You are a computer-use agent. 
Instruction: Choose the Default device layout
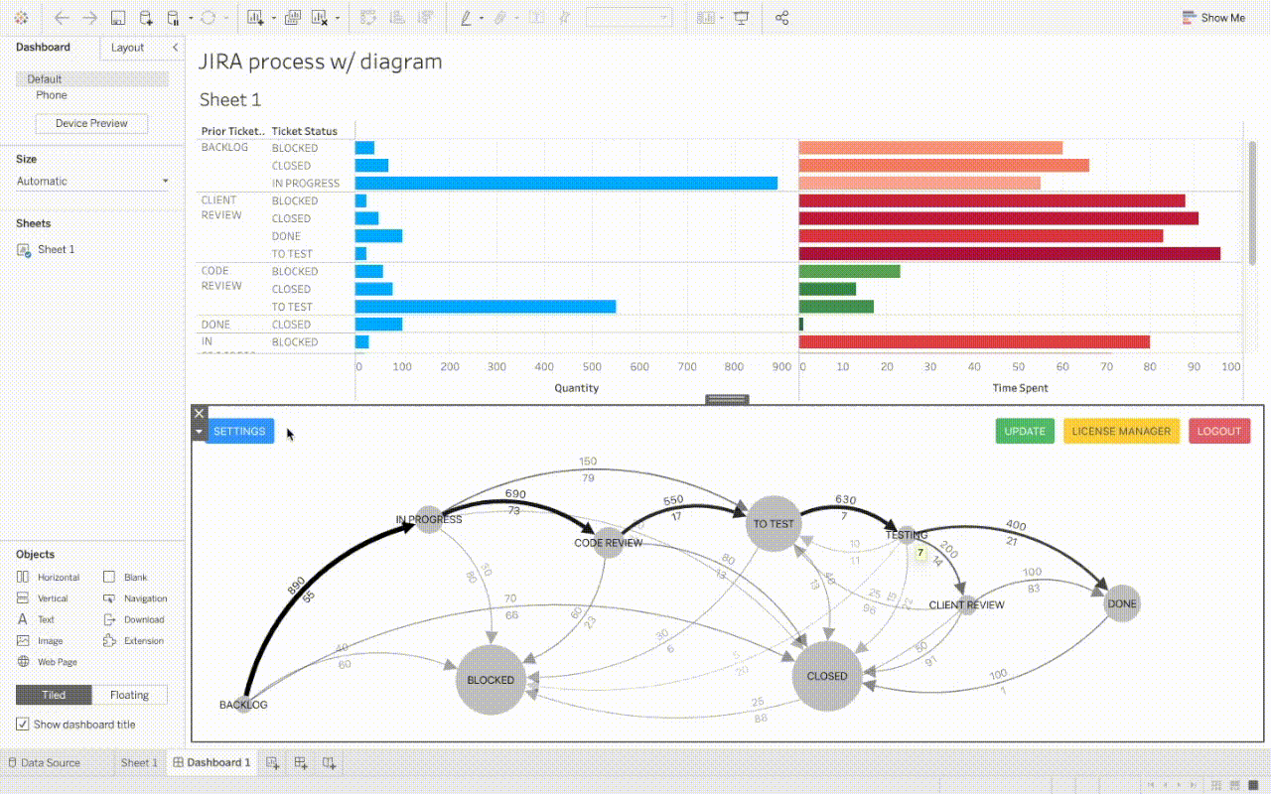[x=92, y=78]
